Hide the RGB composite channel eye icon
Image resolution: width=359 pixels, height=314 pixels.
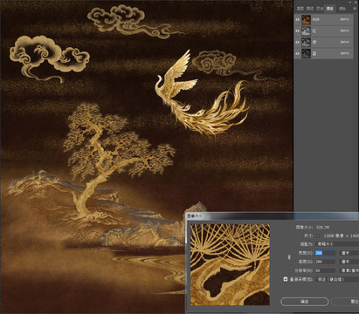point(297,19)
